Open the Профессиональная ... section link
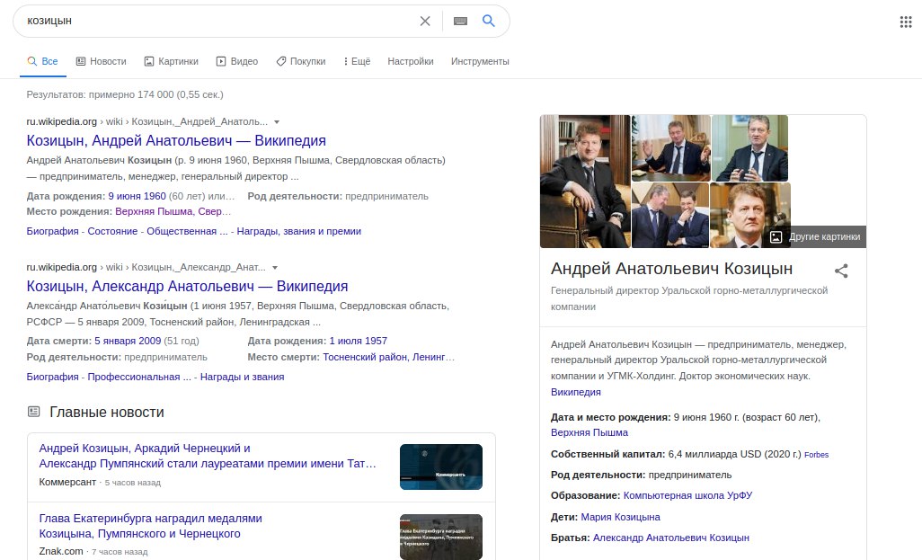922x560 pixels. (139, 377)
